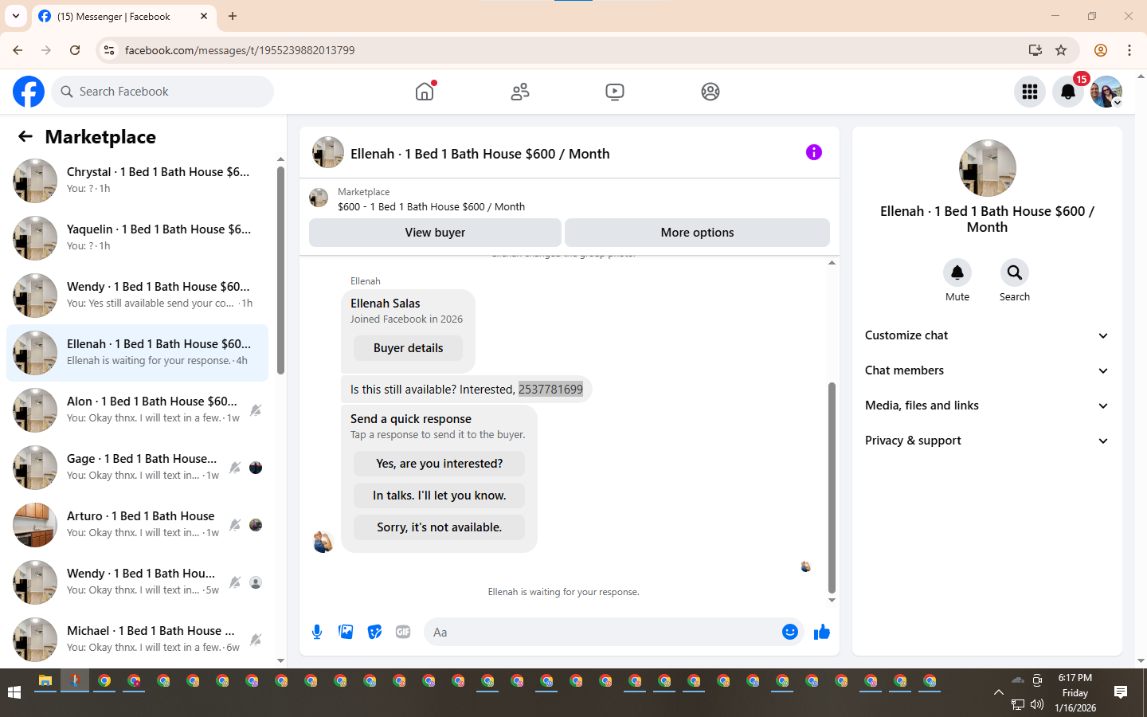Image resolution: width=1147 pixels, height=717 pixels.
Task: Expand Media, files and links section
Action: point(987,406)
